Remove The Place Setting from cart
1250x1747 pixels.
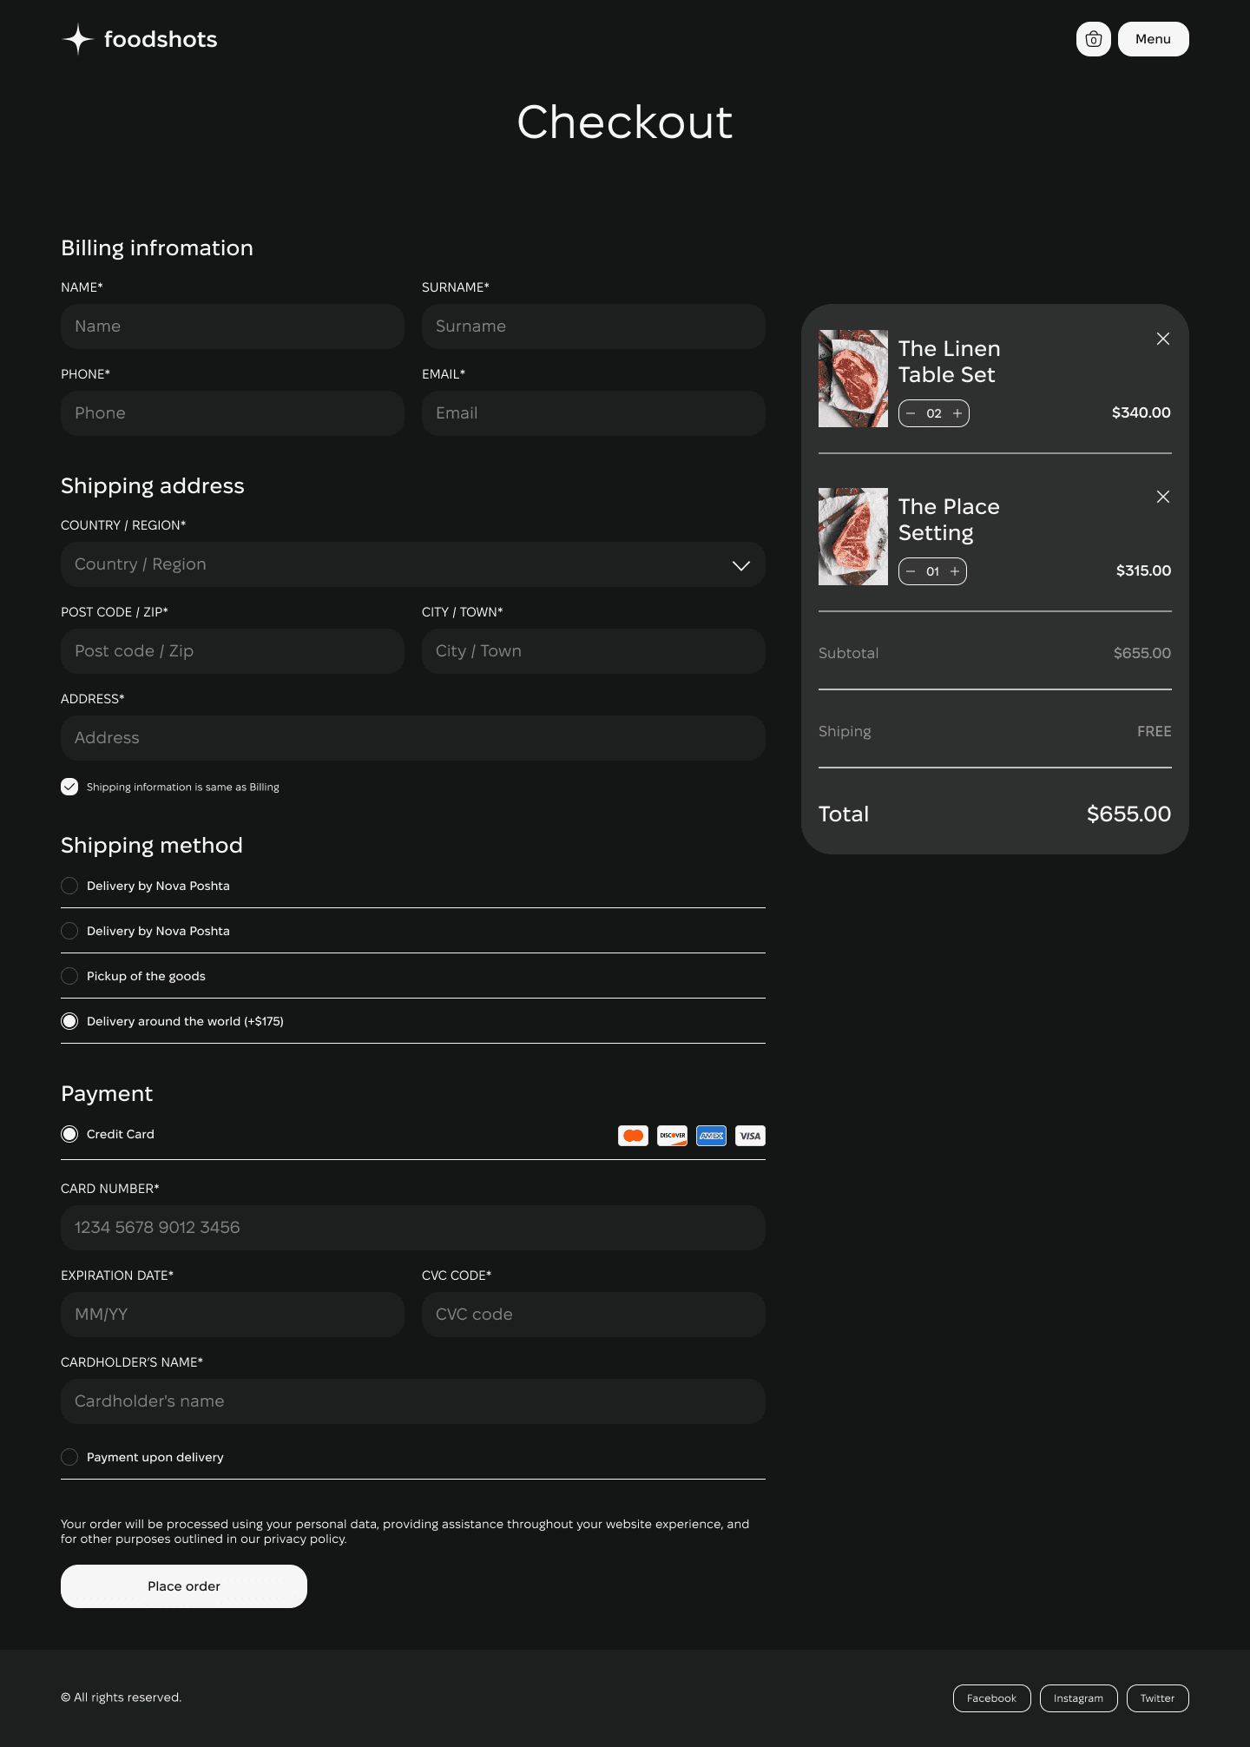pyautogui.click(x=1162, y=497)
